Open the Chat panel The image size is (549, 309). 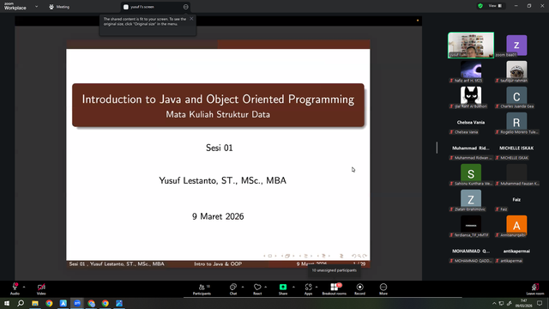pyautogui.click(x=233, y=288)
